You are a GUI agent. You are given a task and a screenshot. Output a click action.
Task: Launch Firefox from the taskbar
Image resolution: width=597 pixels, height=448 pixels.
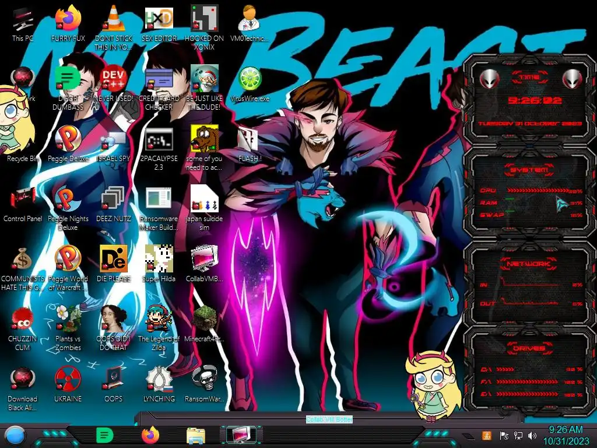coord(150,435)
